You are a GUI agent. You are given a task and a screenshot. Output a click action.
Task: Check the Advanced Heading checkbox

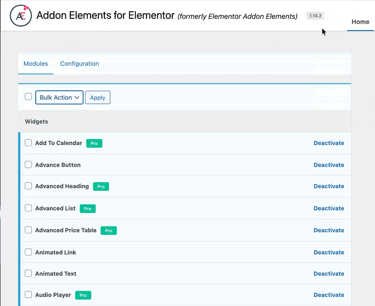tap(29, 186)
